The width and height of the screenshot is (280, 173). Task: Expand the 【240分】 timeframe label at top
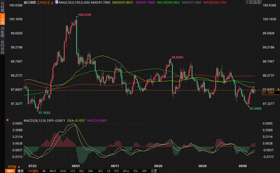click(x=43, y=3)
